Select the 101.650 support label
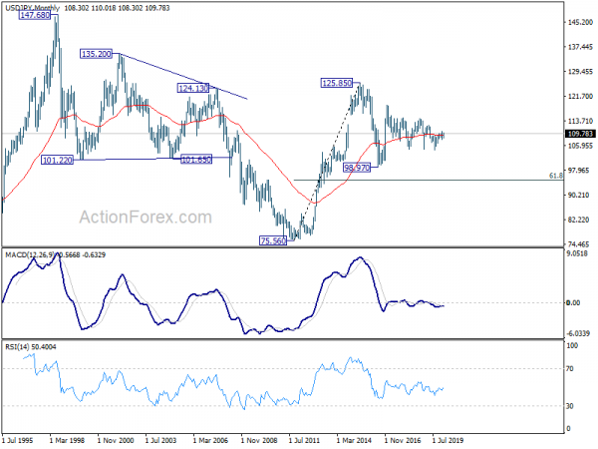 195,160
